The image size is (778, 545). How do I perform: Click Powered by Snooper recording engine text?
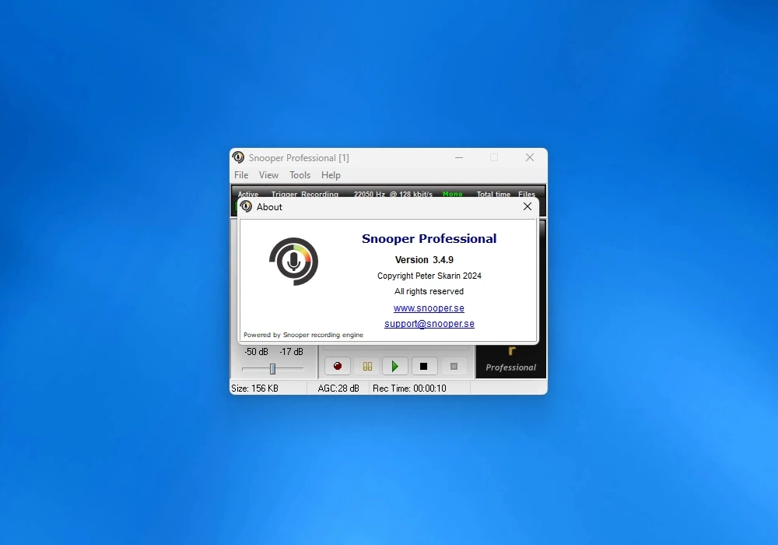303,335
